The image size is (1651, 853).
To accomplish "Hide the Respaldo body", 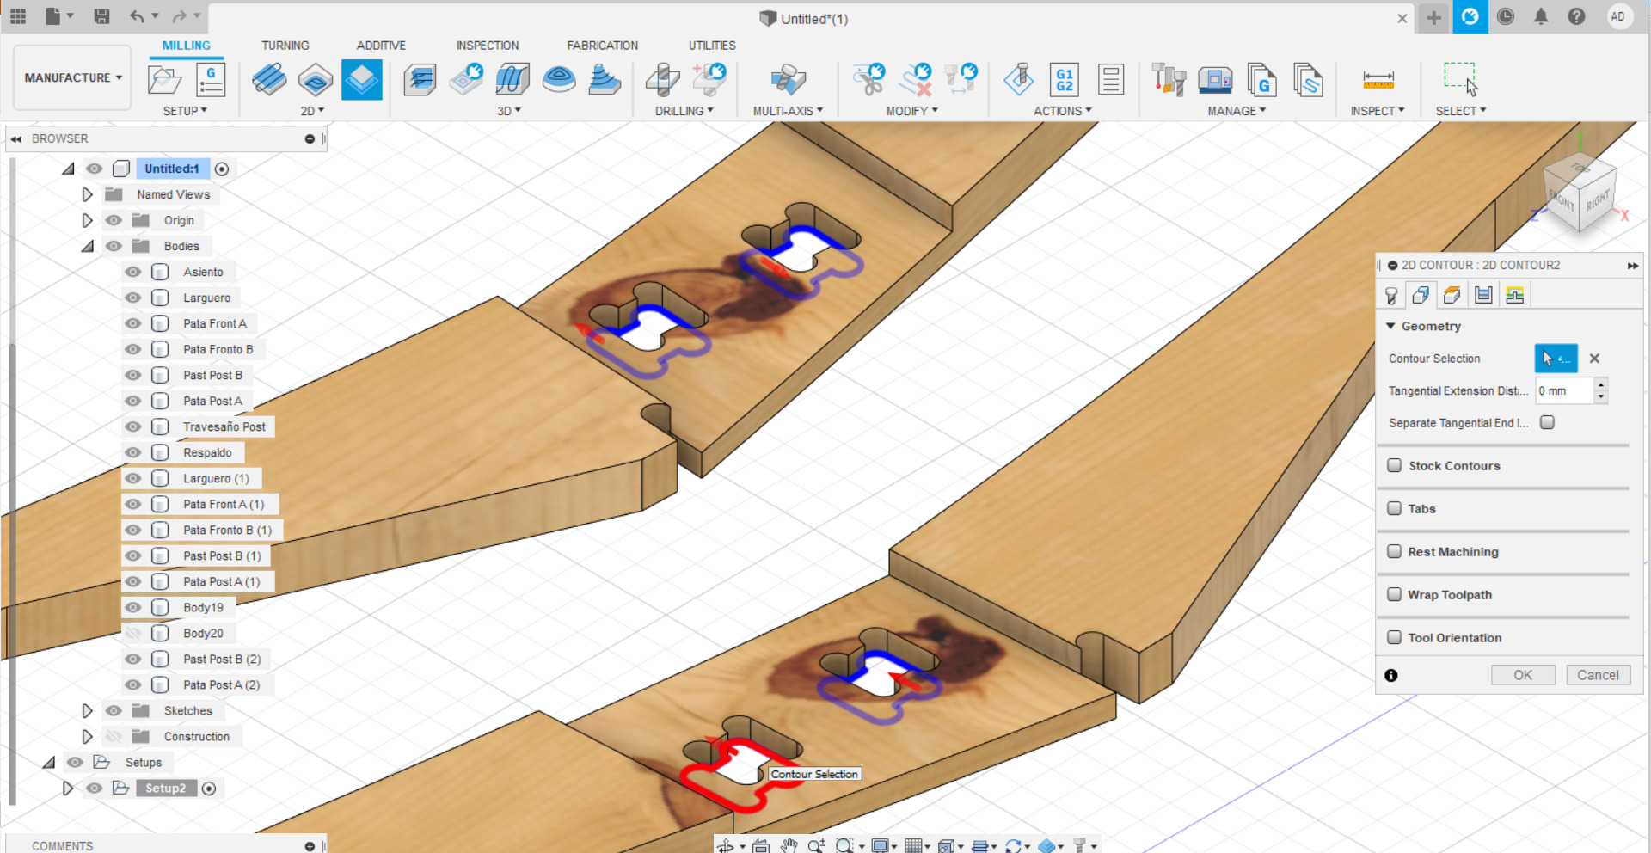I will (x=132, y=452).
